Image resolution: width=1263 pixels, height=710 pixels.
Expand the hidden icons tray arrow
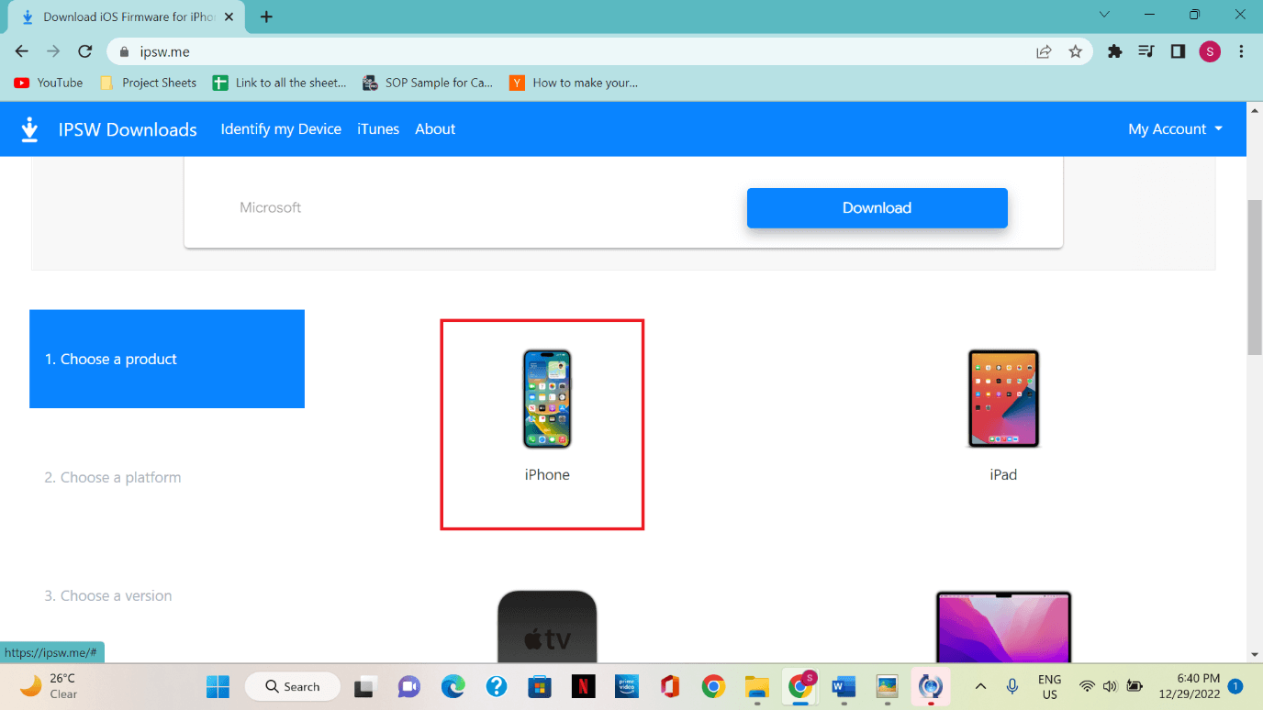click(x=980, y=686)
